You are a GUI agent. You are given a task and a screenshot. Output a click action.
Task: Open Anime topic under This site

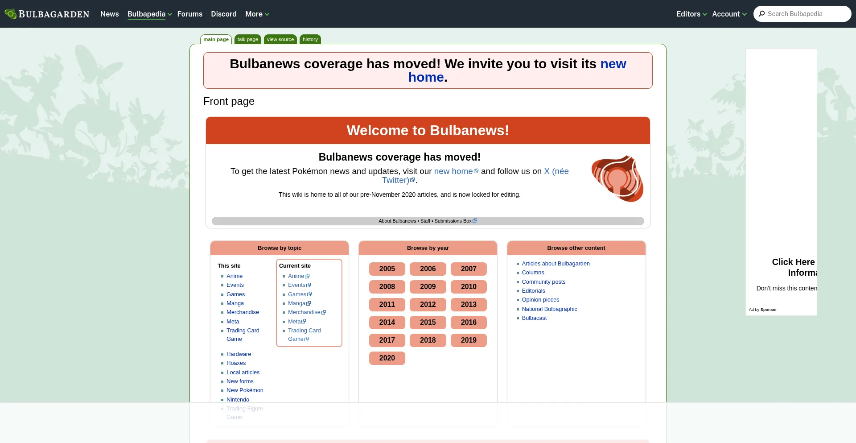coord(235,276)
